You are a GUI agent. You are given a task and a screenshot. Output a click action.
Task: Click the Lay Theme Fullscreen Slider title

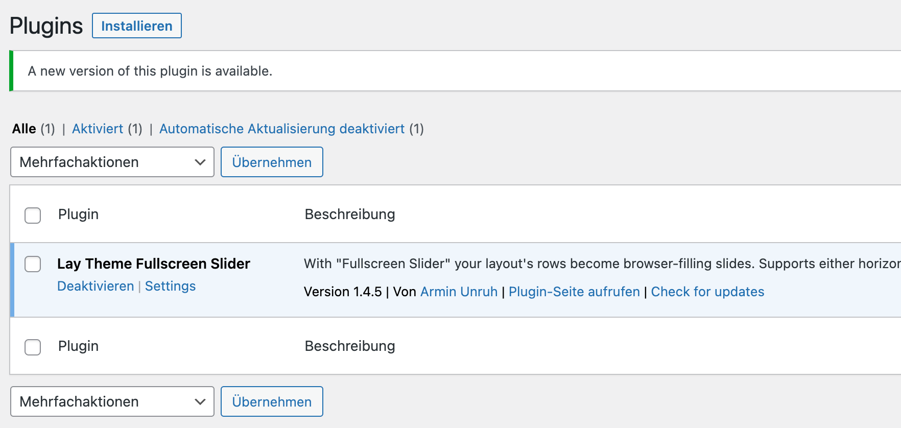point(154,264)
